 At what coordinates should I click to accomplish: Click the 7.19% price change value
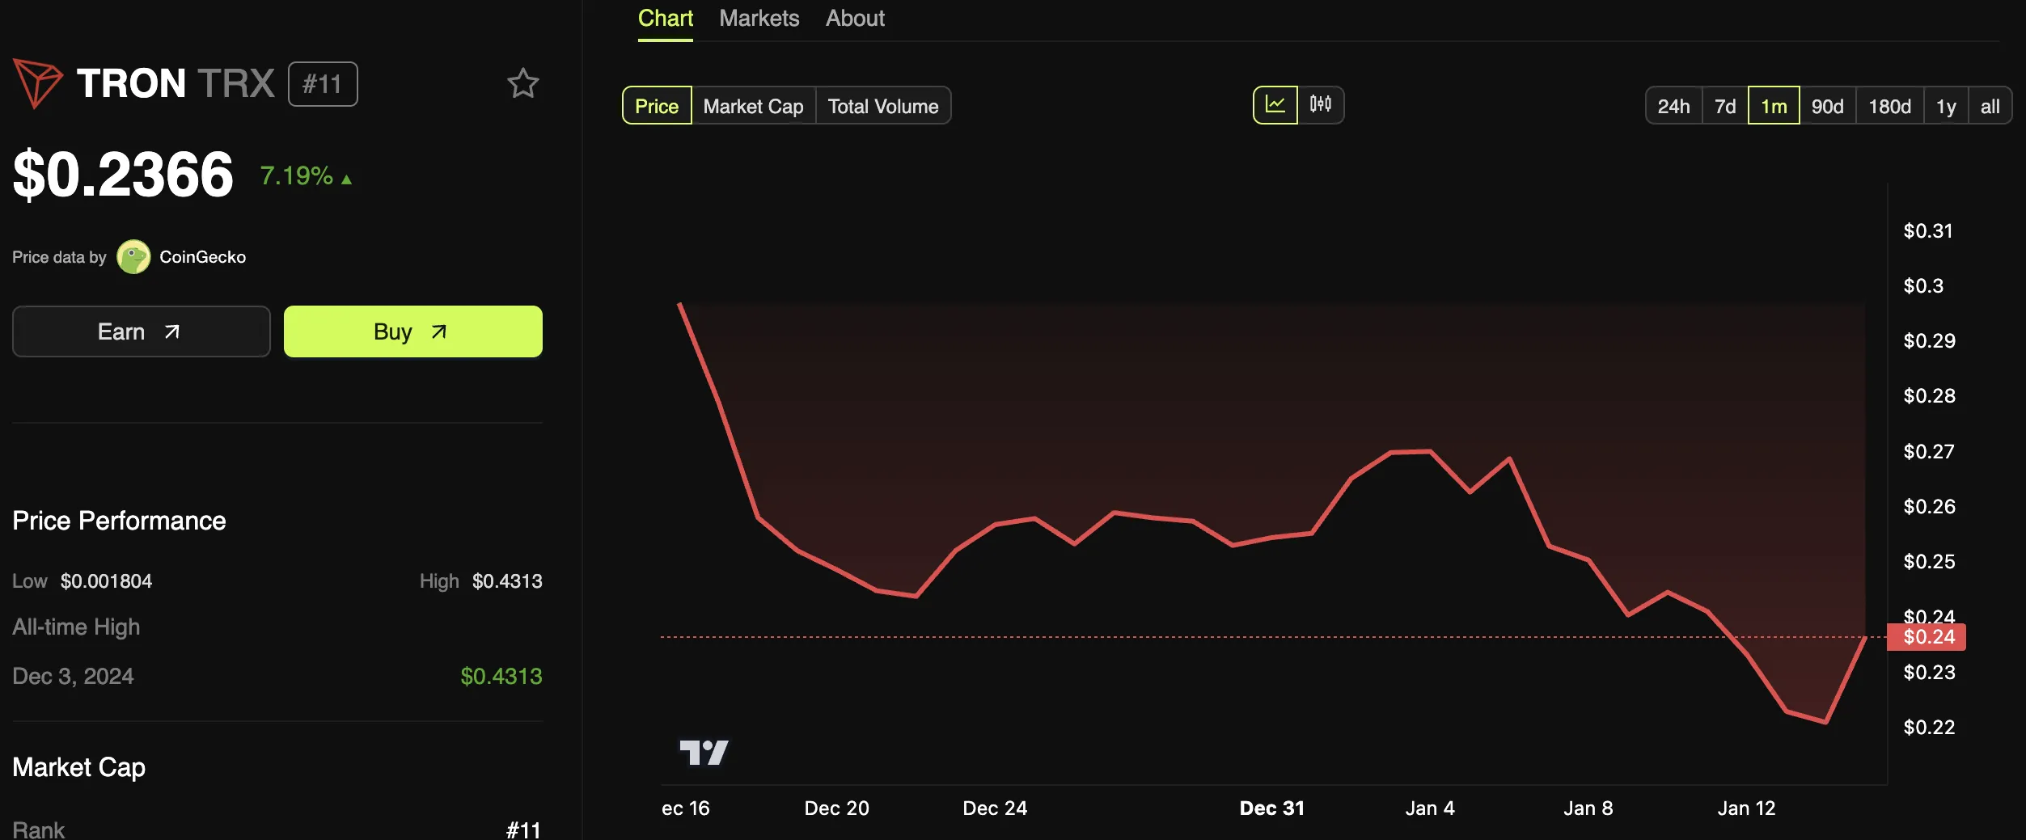coord(296,175)
